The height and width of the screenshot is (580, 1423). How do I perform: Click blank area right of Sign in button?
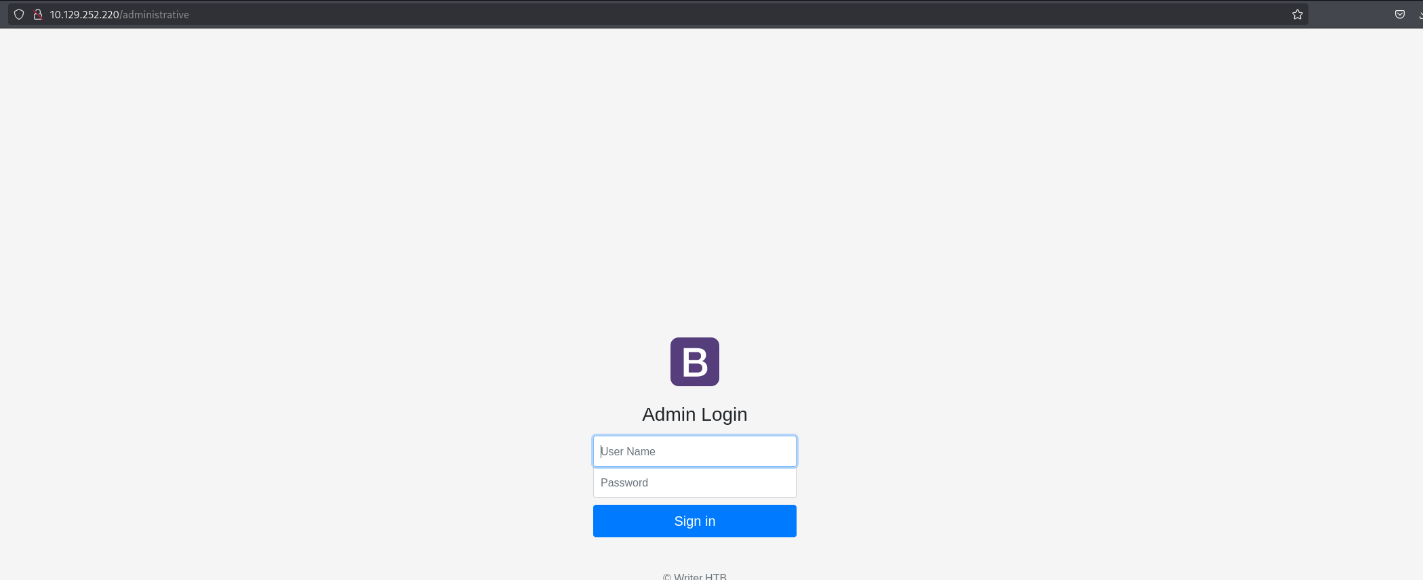1017,521
